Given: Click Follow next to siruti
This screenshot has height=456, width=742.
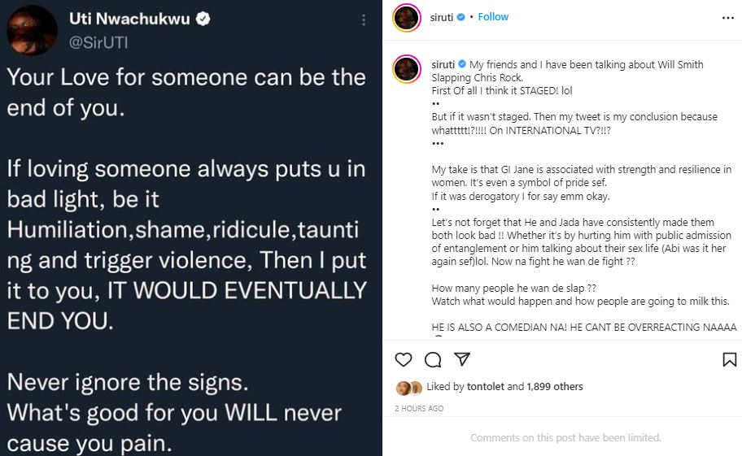Looking at the screenshot, I should 493,17.
